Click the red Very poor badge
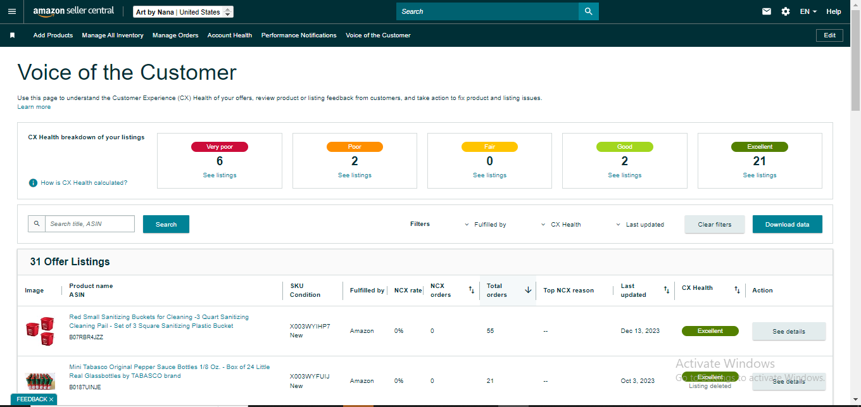The height and width of the screenshot is (407, 861). point(220,147)
